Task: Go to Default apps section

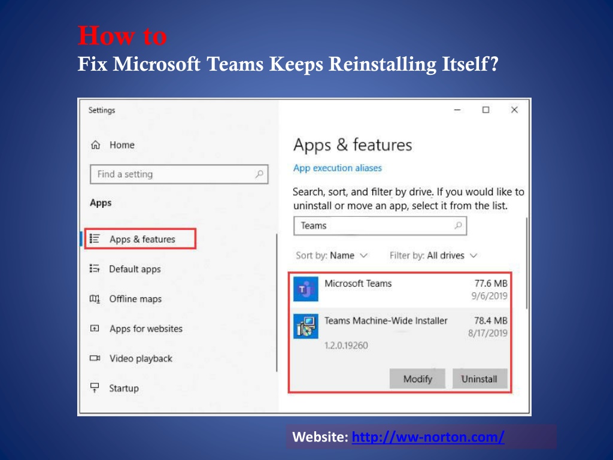Action: pyautogui.click(x=135, y=269)
